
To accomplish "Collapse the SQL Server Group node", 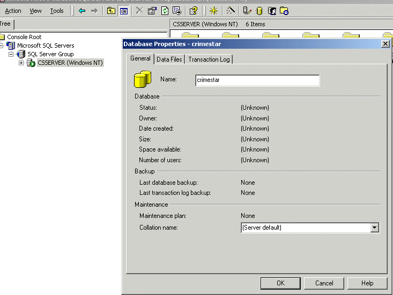I will 11,55.
